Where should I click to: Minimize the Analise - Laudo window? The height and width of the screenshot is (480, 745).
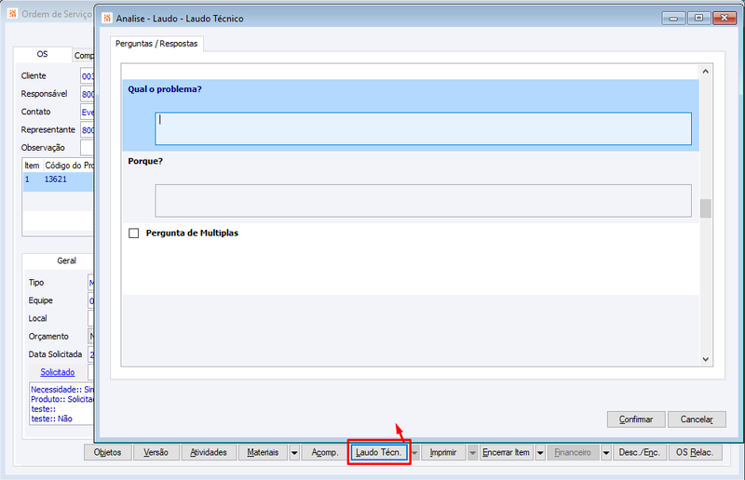(x=673, y=18)
